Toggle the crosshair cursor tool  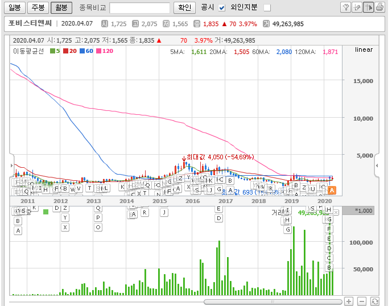coord(368,7)
